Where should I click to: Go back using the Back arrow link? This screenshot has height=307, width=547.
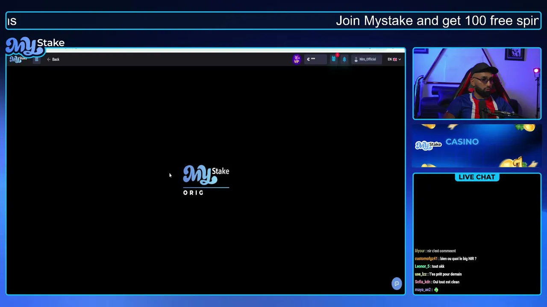coord(53,59)
